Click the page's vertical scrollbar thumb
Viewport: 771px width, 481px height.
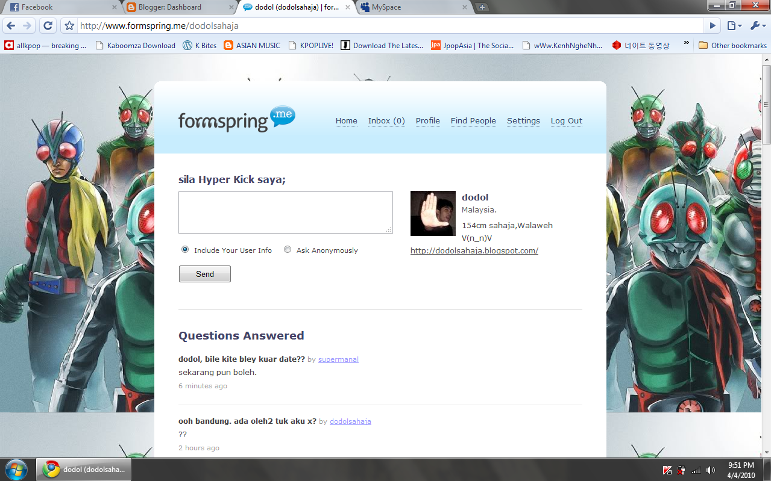coord(766,104)
